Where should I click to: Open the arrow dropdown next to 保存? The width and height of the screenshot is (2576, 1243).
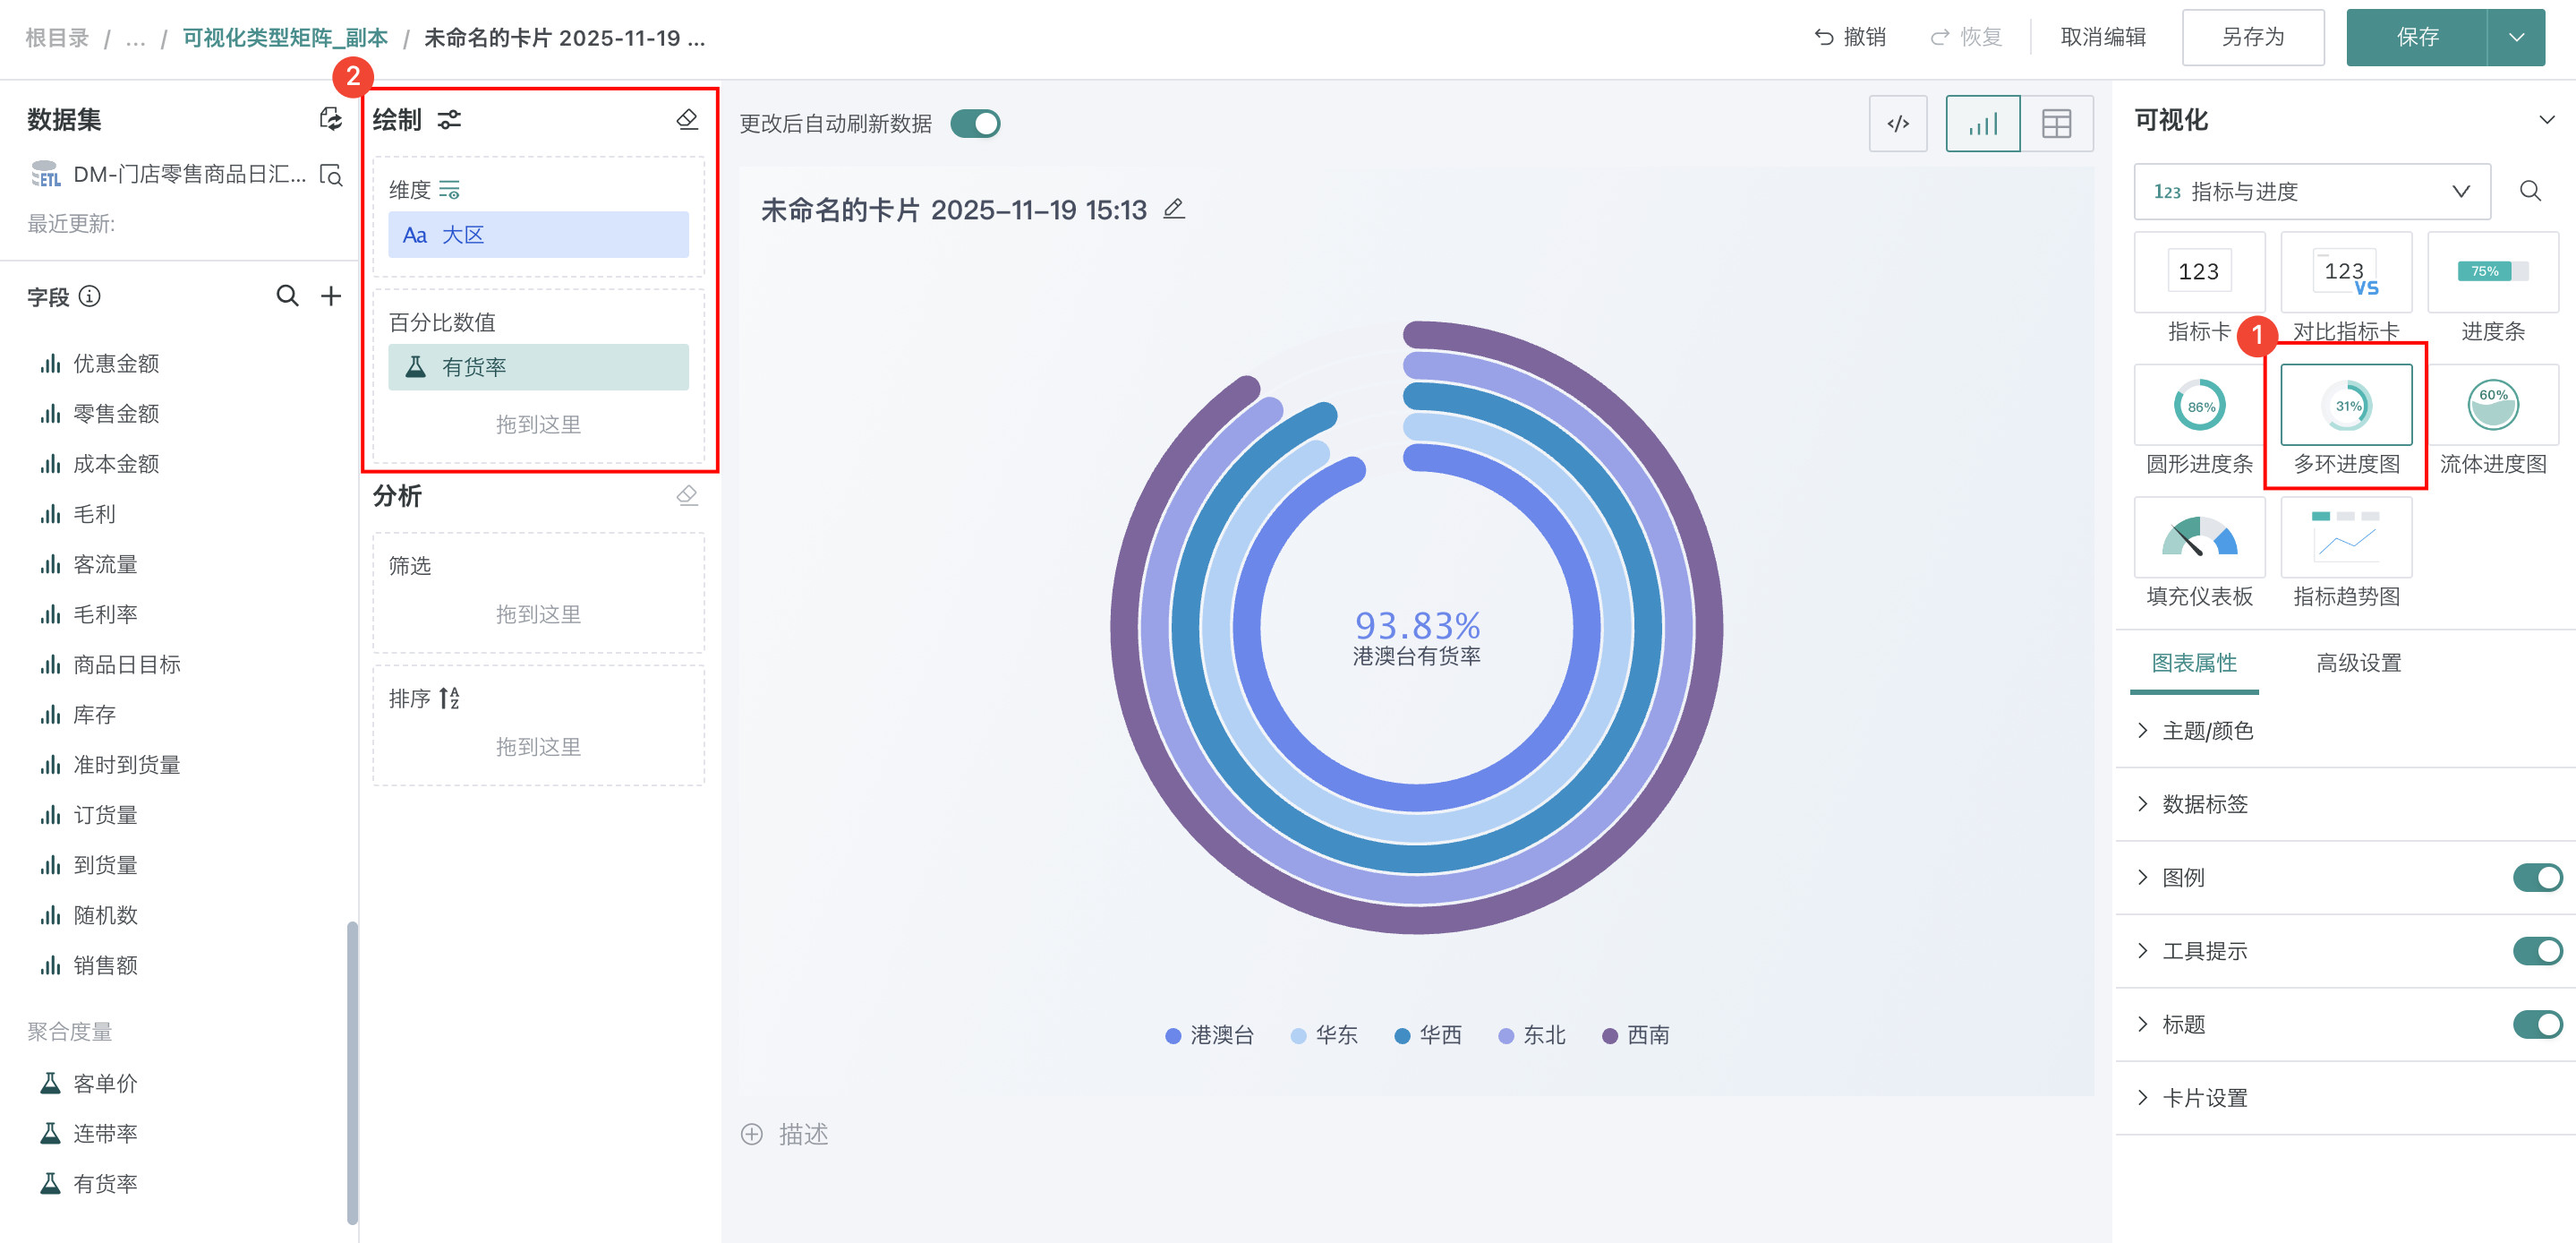(x=2516, y=38)
